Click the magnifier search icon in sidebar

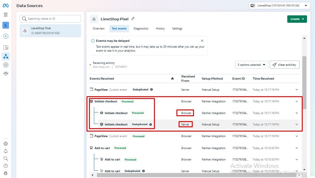6,159
